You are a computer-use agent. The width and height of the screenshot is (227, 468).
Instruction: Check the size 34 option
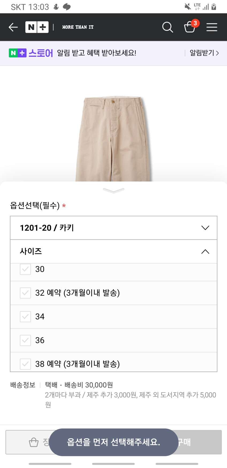click(25, 317)
